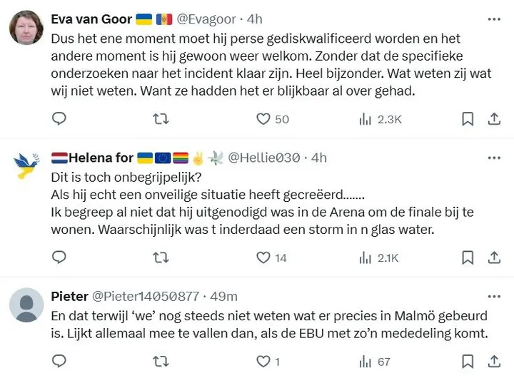The width and height of the screenshot is (514, 378).
Task: Reply to Eva van Goor's tweet
Action: [x=59, y=119]
